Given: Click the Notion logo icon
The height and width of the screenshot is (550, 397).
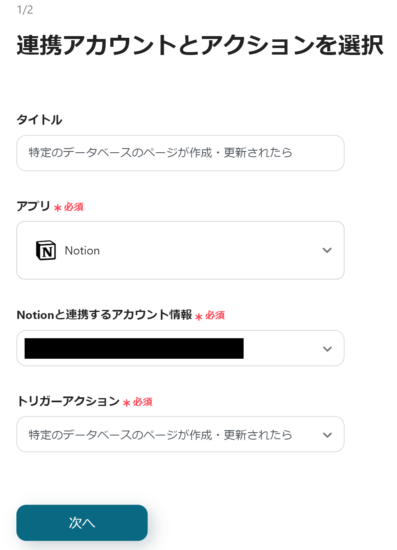Looking at the screenshot, I should click(x=46, y=250).
